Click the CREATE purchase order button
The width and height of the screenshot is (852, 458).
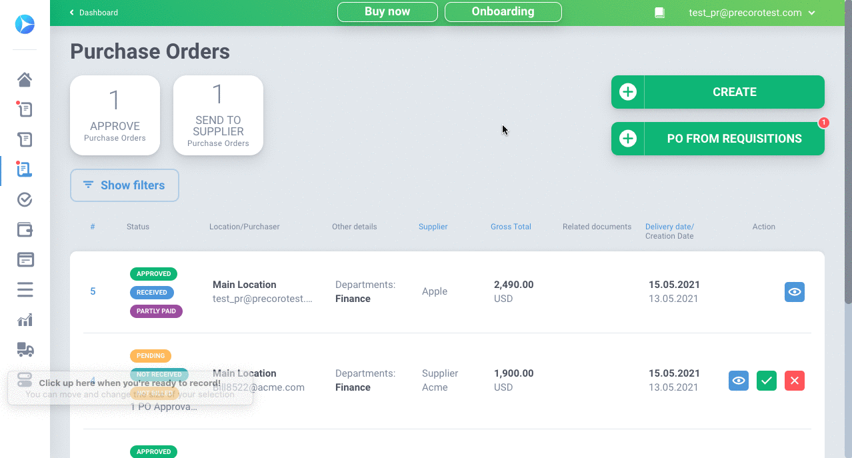[x=718, y=92]
